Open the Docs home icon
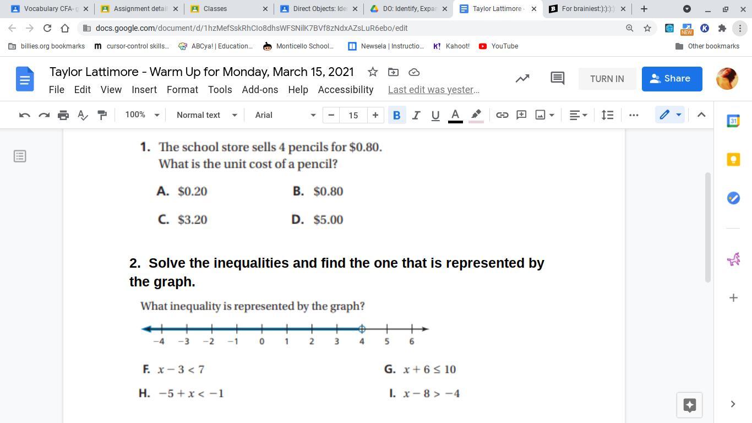 pos(25,79)
